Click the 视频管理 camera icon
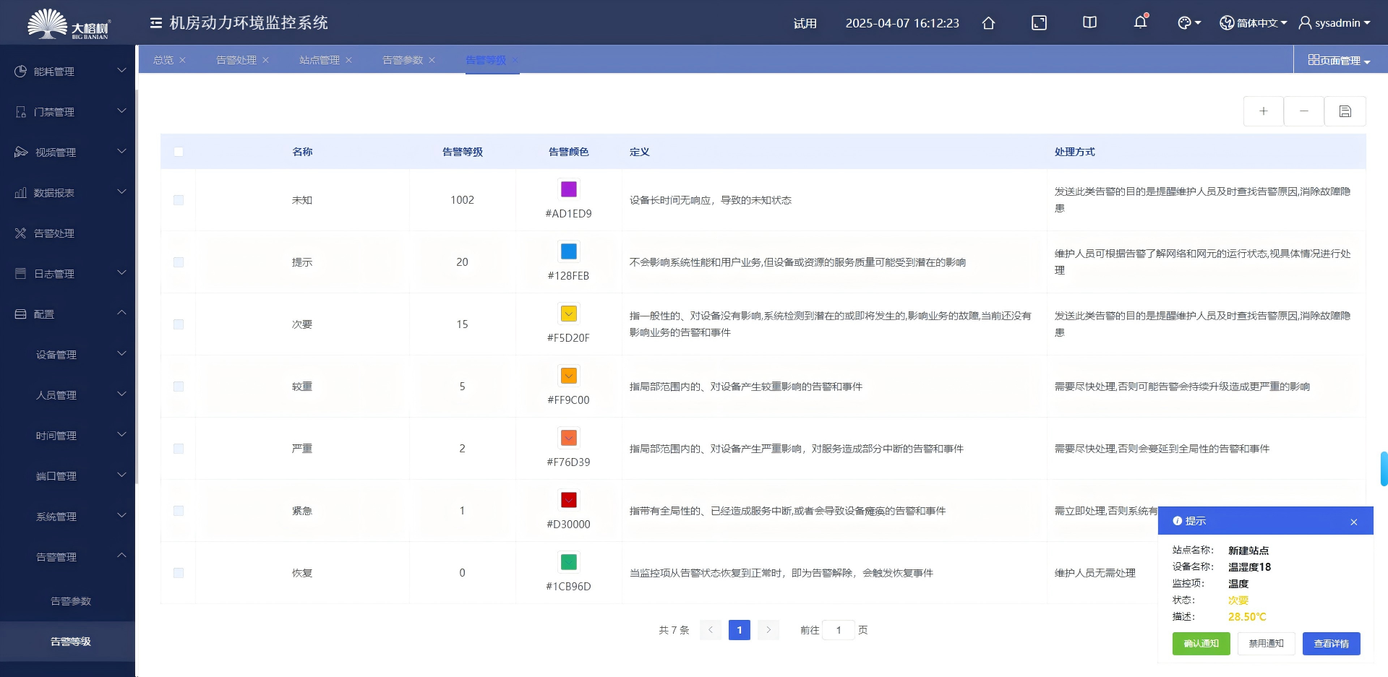1388x677 pixels. coord(20,152)
